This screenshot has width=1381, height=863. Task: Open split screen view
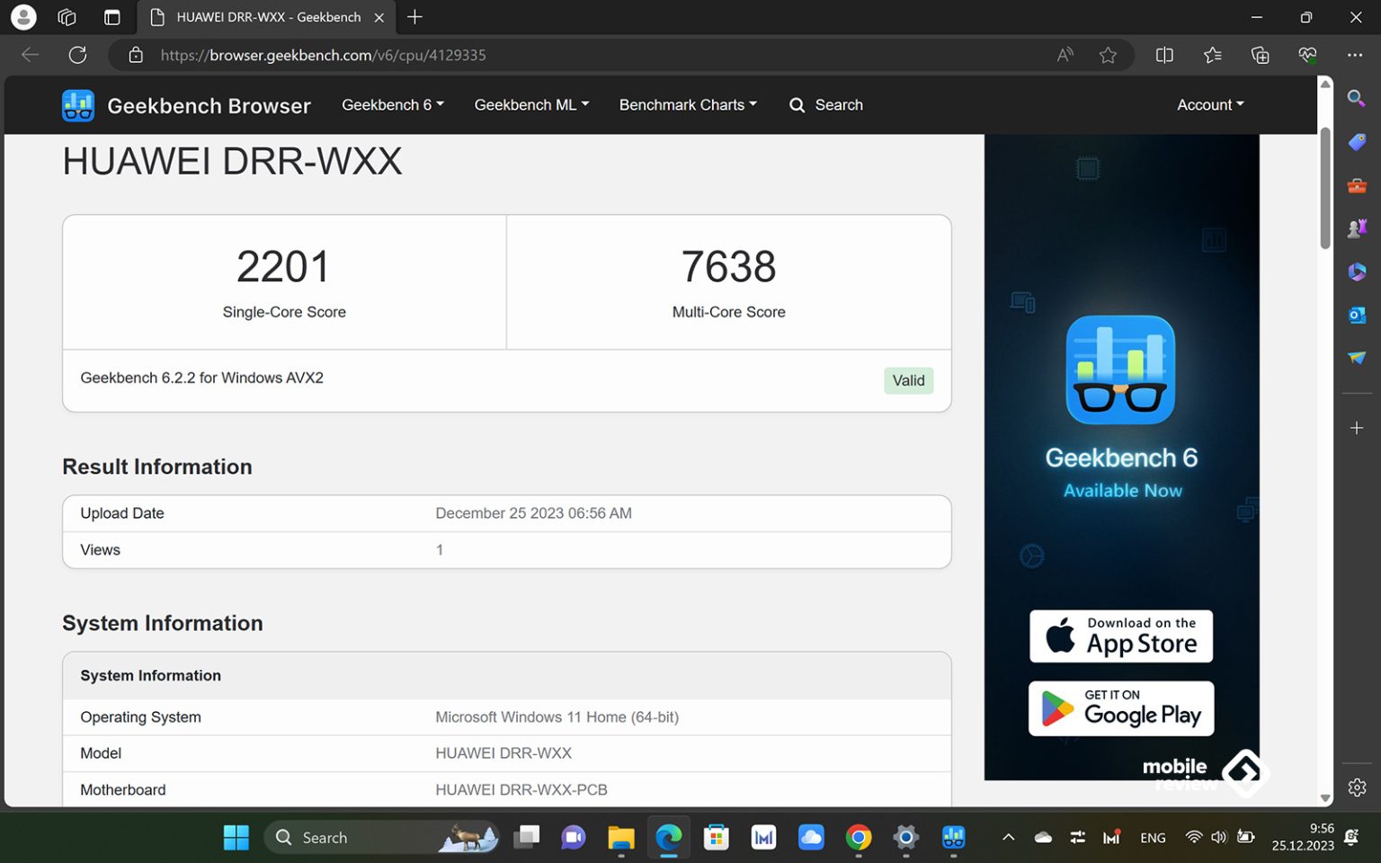tap(1164, 55)
